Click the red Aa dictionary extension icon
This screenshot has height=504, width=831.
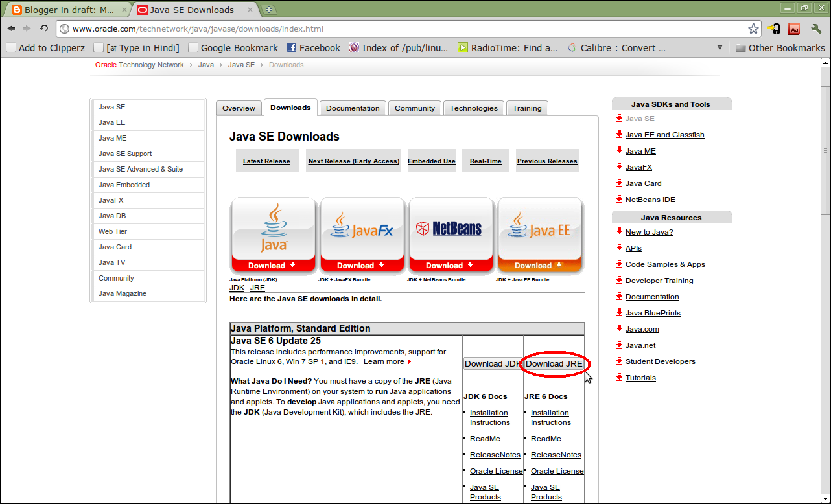click(x=793, y=29)
